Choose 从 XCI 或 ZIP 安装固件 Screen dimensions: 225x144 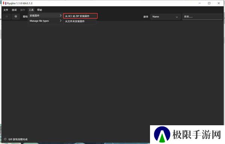(80, 16)
